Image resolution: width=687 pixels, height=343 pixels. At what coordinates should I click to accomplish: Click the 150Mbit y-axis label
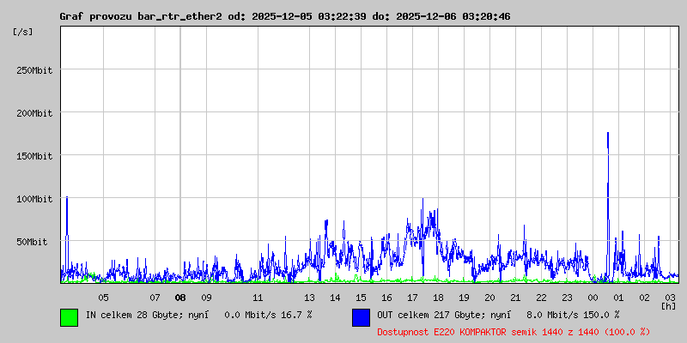34,156
